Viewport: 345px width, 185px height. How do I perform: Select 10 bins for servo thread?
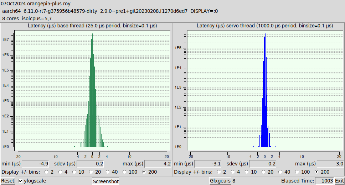tap(247, 172)
